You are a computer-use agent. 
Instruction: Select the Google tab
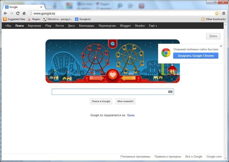tap(23, 7)
